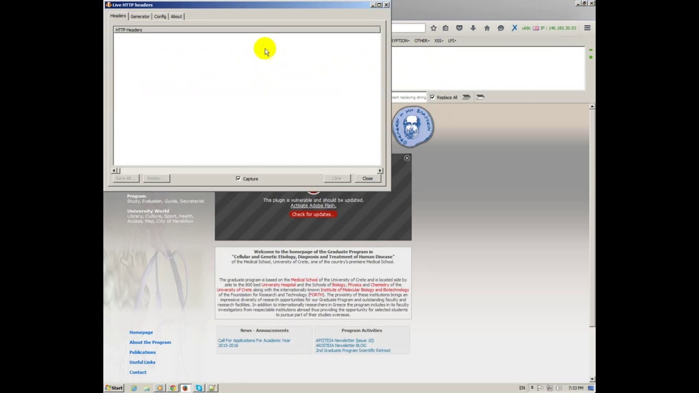Open the notepad taskbar icon

tap(212, 388)
